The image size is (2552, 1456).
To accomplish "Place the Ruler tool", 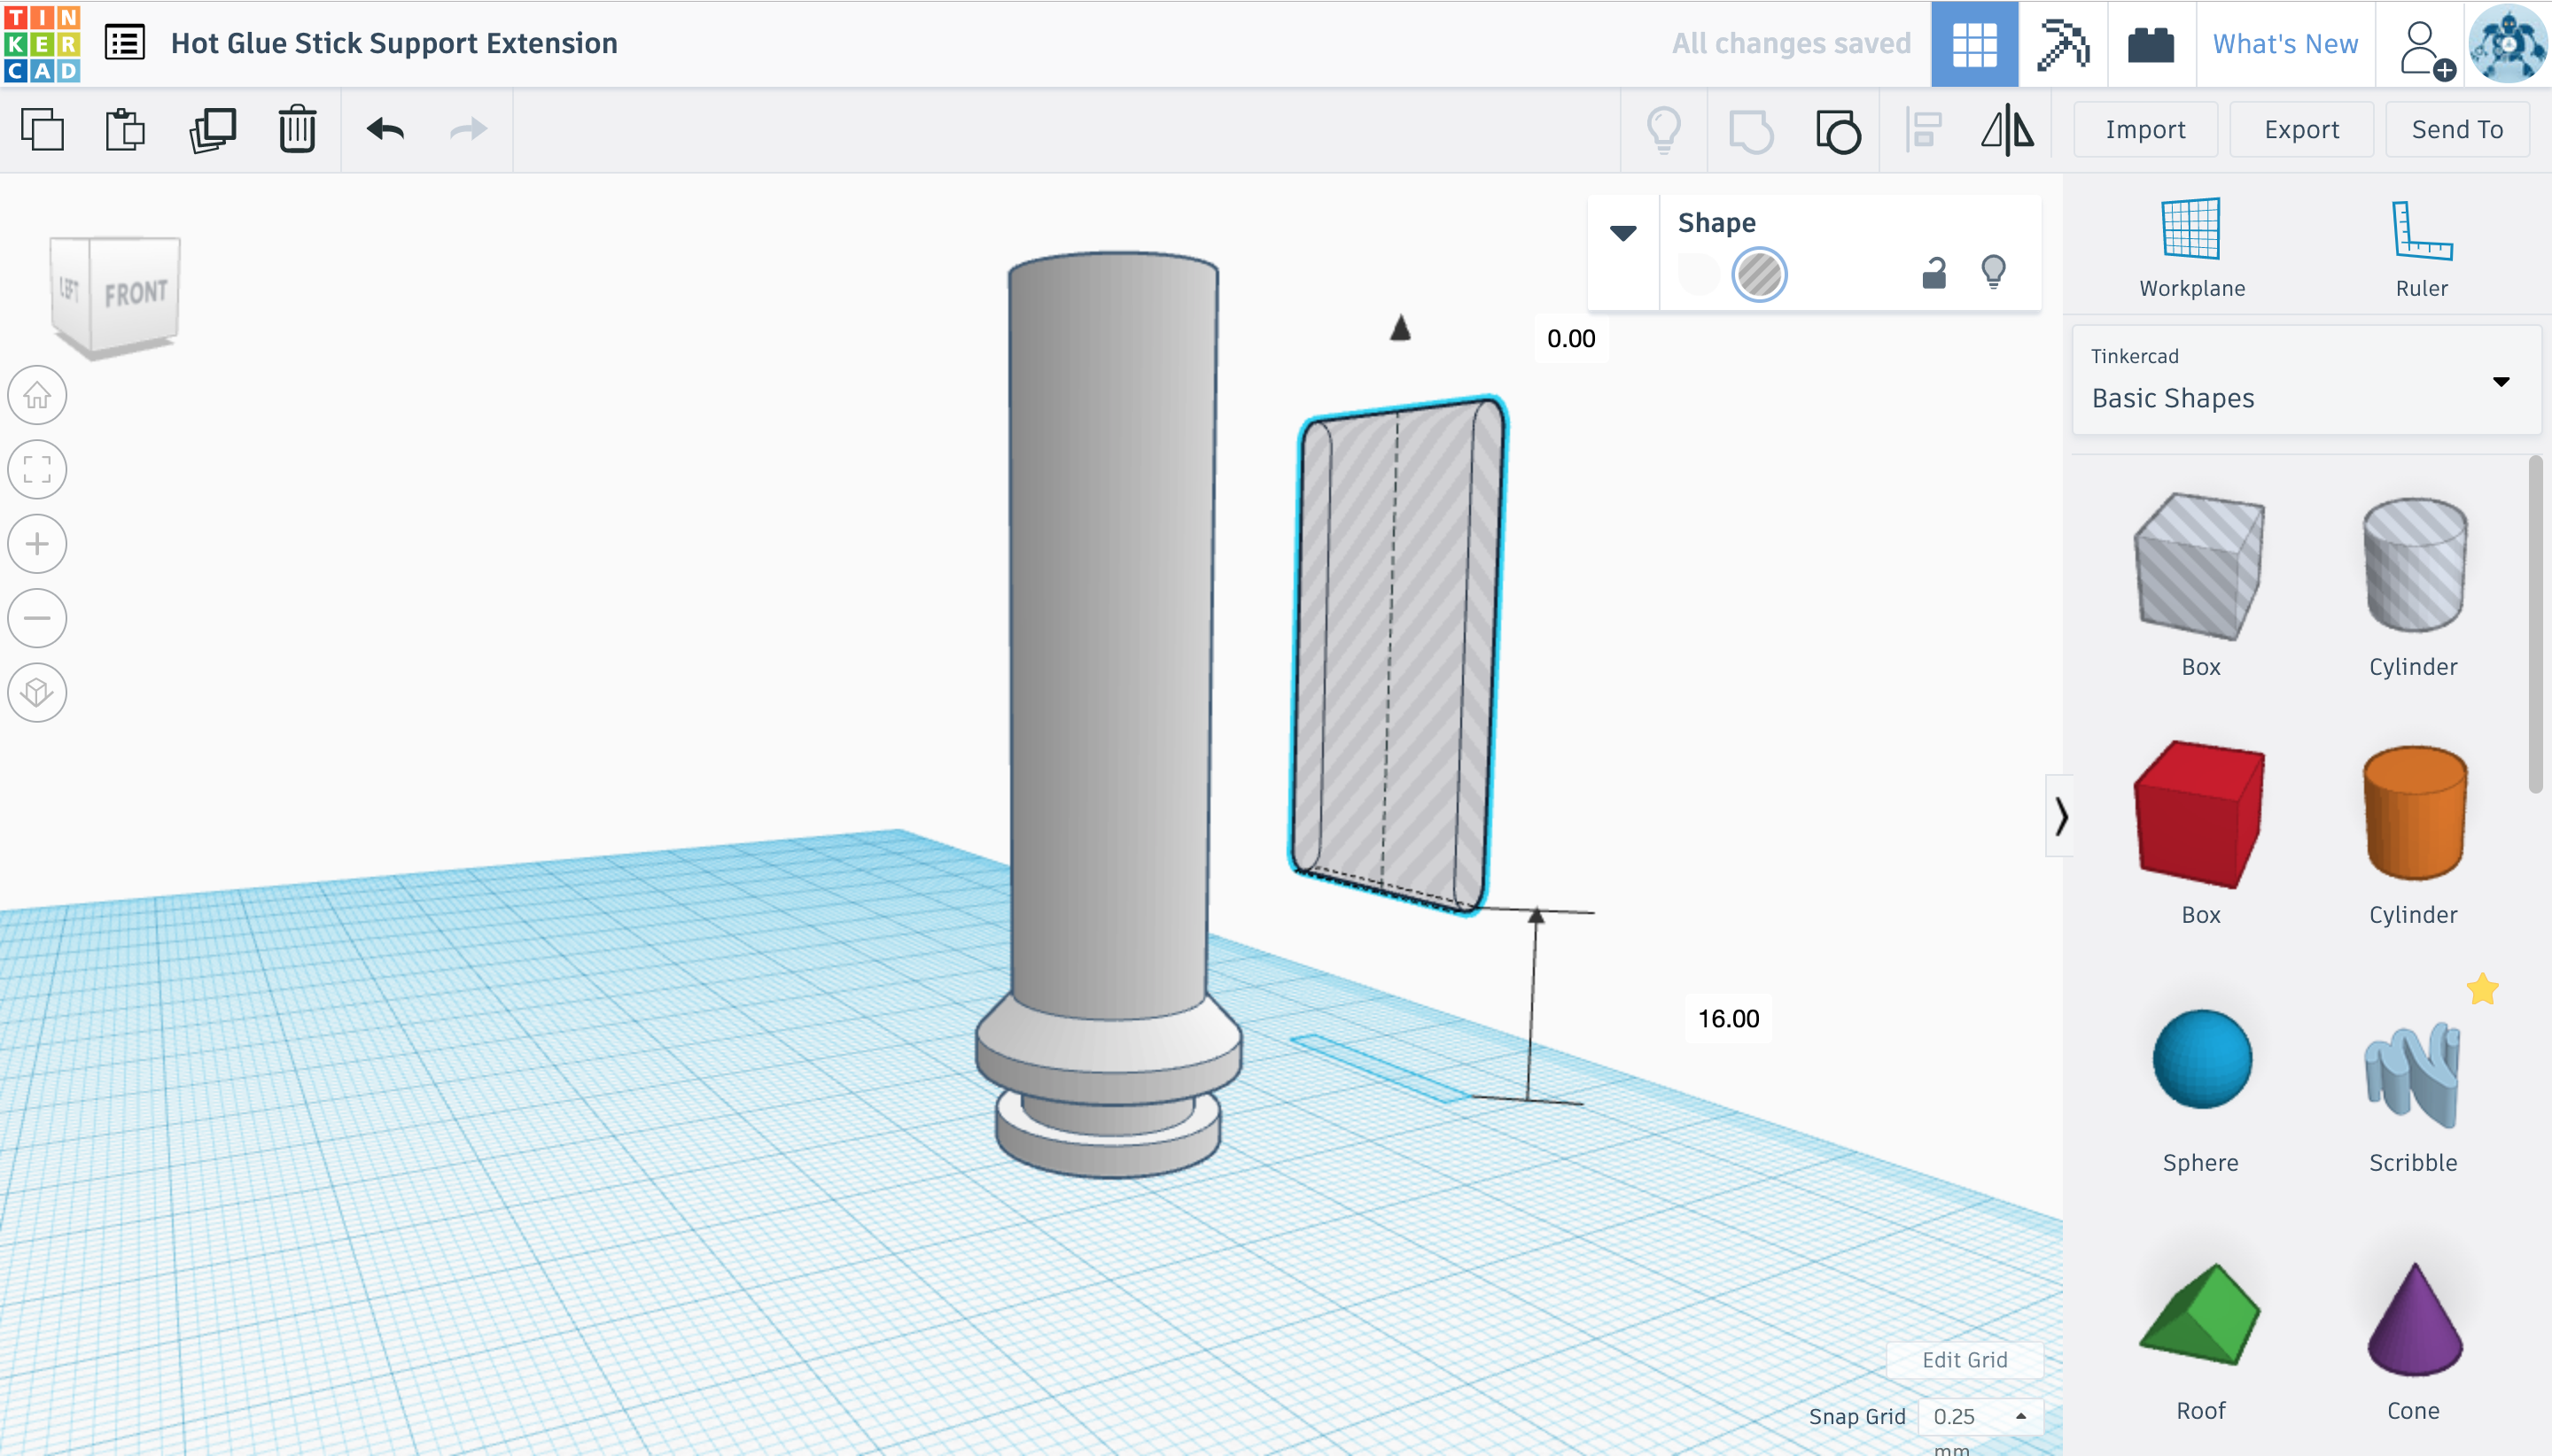I will [x=2420, y=247].
